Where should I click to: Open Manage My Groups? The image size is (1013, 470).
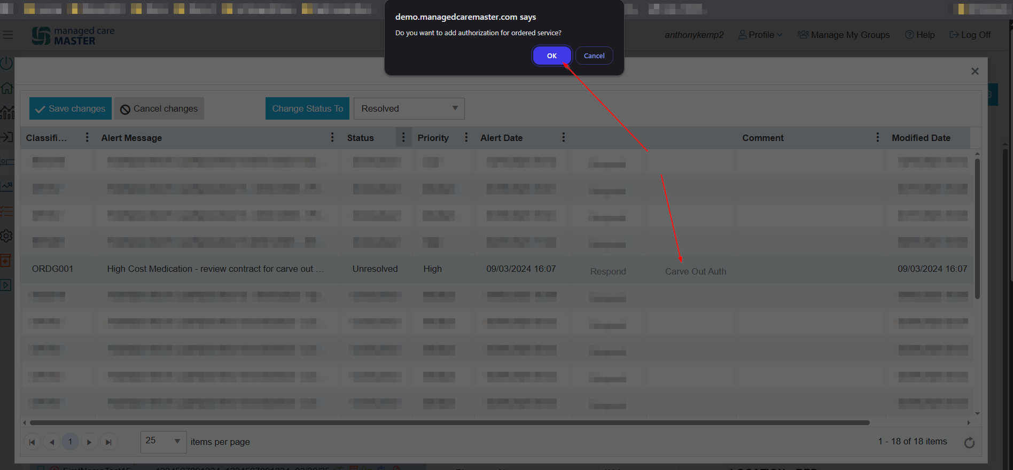click(844, 35)
